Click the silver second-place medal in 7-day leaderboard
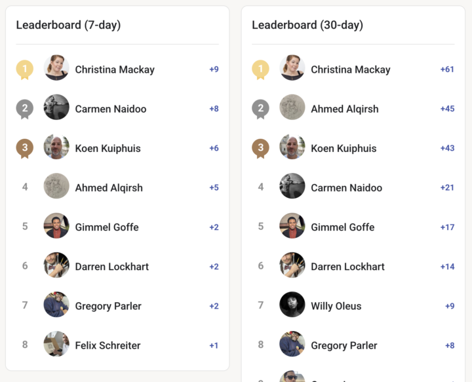The image size is (472, 382). [25, 109]
